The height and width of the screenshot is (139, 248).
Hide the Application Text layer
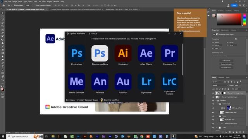point(213,120)
